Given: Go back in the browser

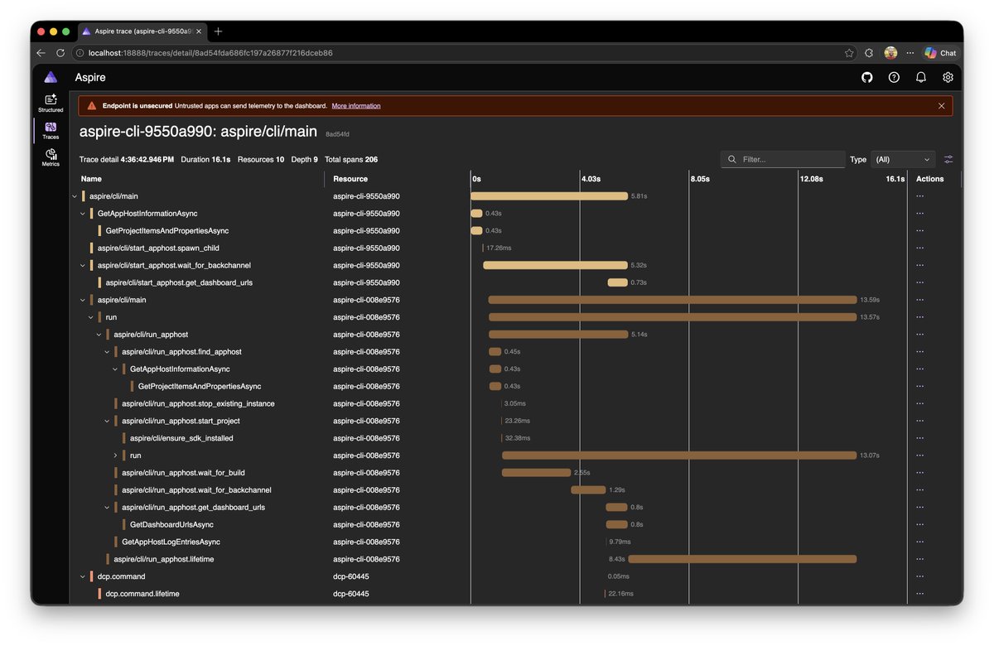Looking at the screenshot, I should coord(41,53).
